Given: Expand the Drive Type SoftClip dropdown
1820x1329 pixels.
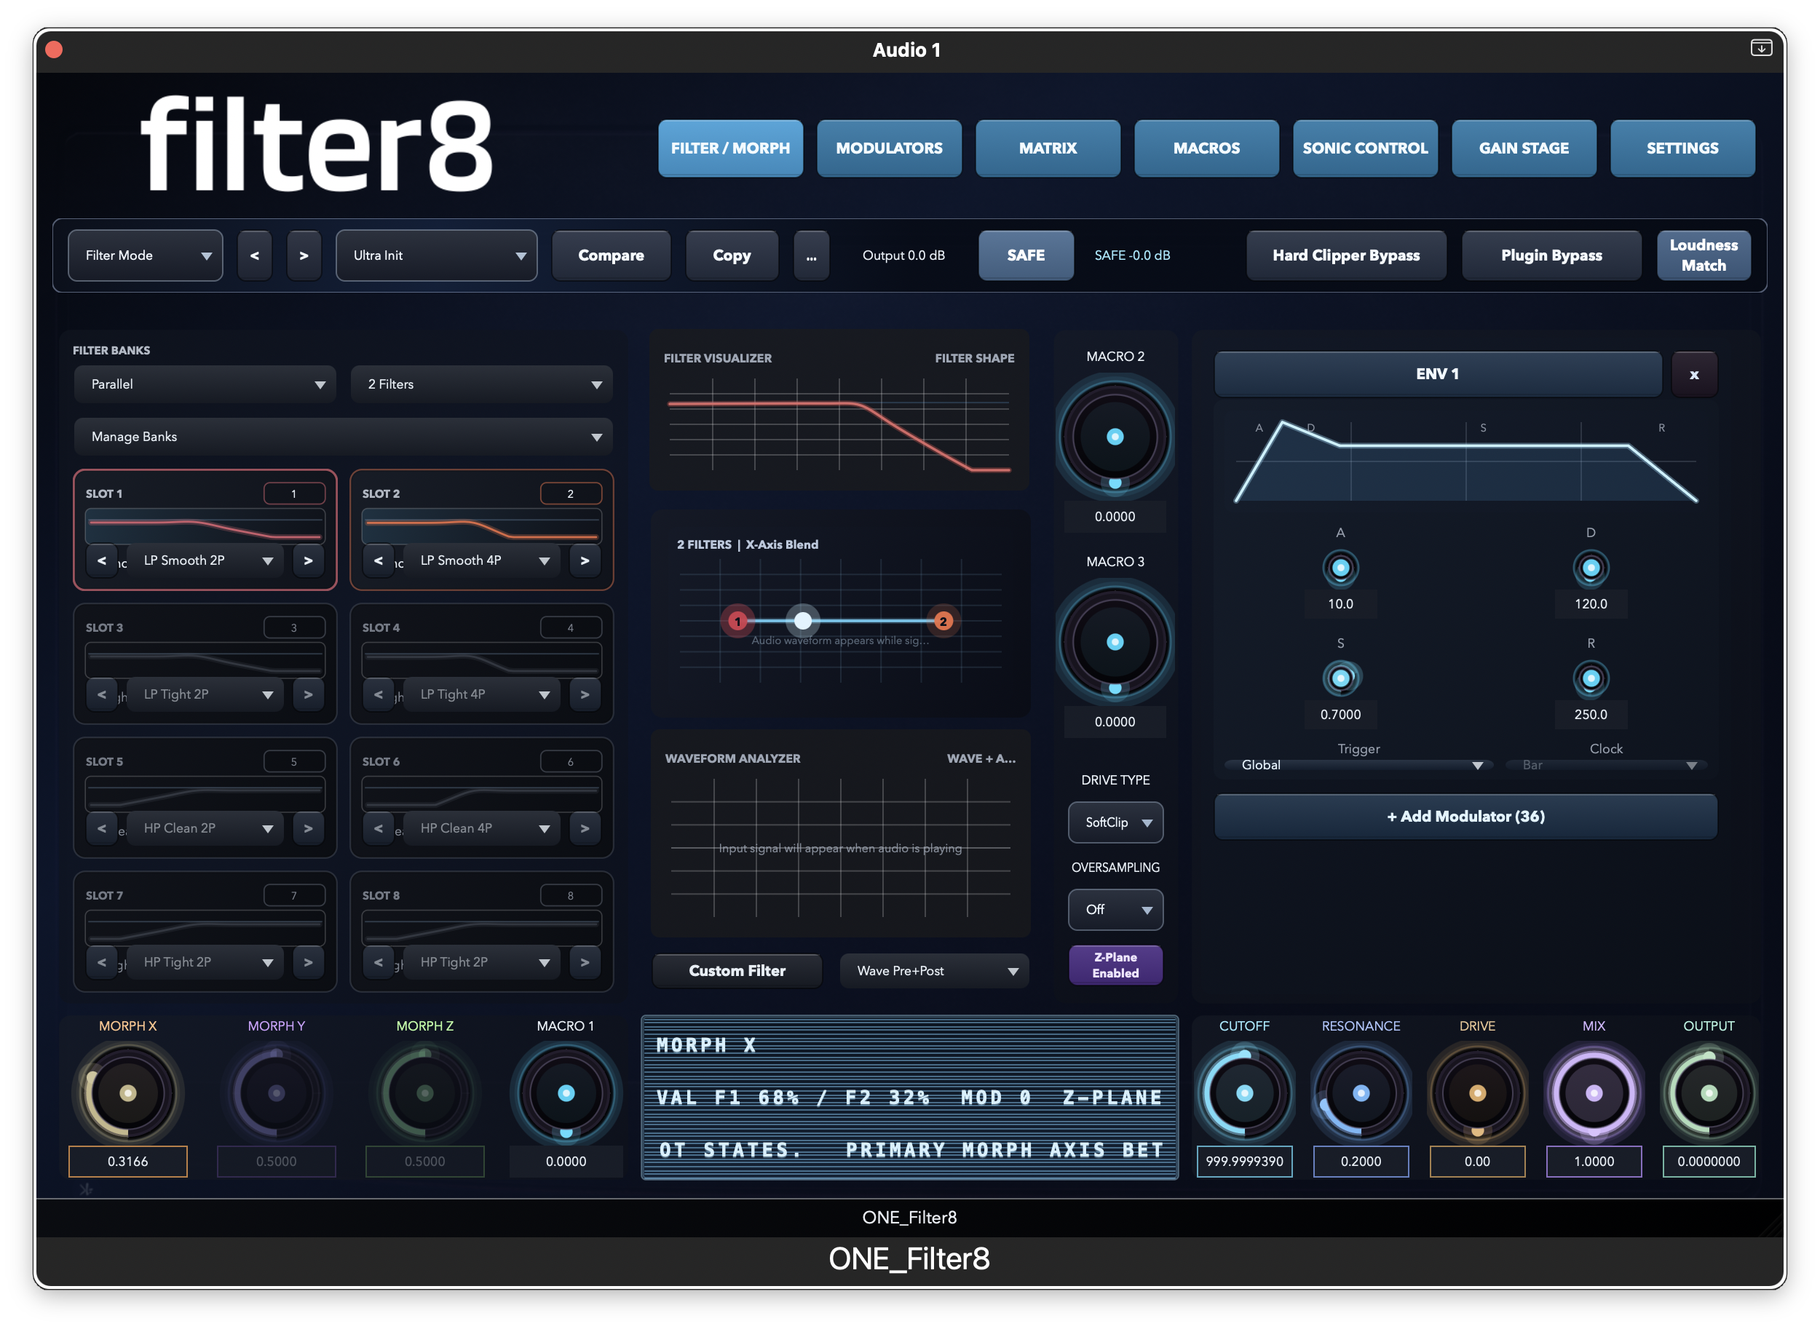Looking at the screenshot, I should (x=1115, y=822).
